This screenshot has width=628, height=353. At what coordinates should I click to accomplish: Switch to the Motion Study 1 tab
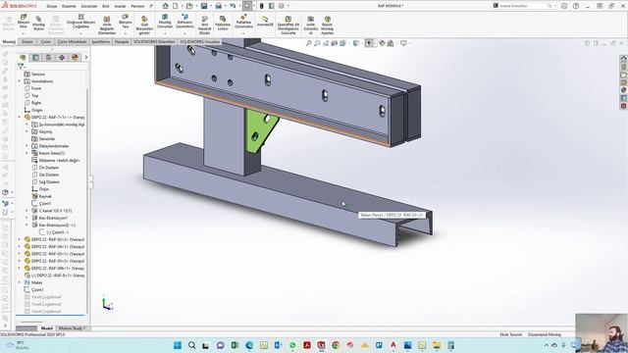72,328
